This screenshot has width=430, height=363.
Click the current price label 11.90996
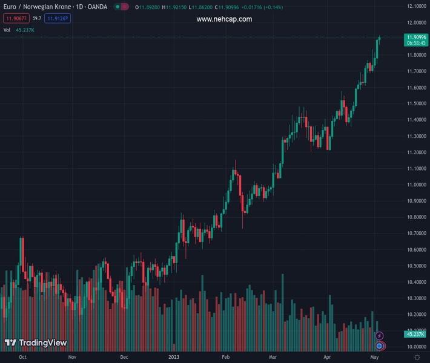(416, 38)
